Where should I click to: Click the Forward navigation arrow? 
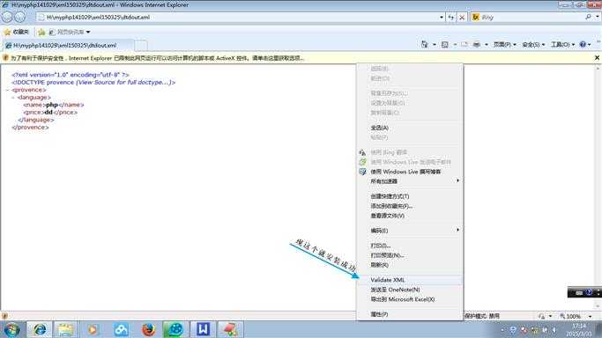20,17
